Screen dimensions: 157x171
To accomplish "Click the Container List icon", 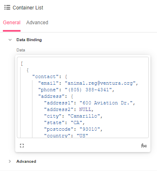I will 7,7.
